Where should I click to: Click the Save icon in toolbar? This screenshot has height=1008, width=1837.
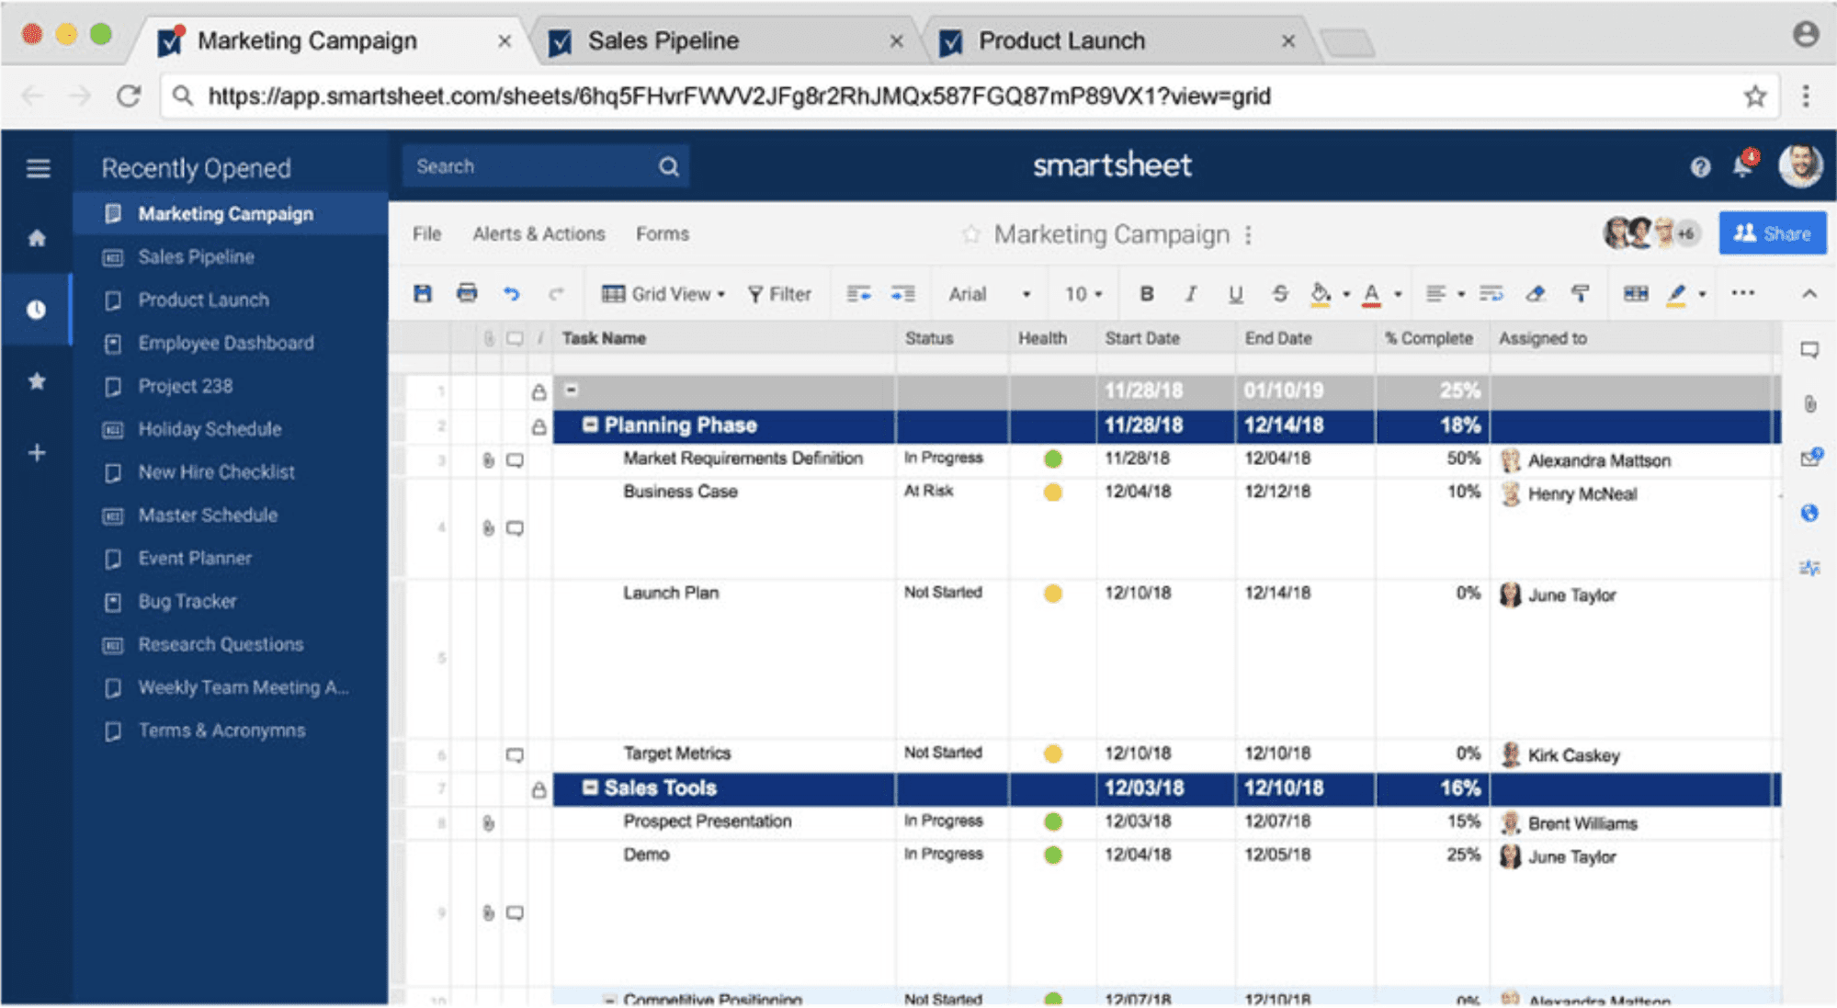pyautogui.click(x=423, y=294)
